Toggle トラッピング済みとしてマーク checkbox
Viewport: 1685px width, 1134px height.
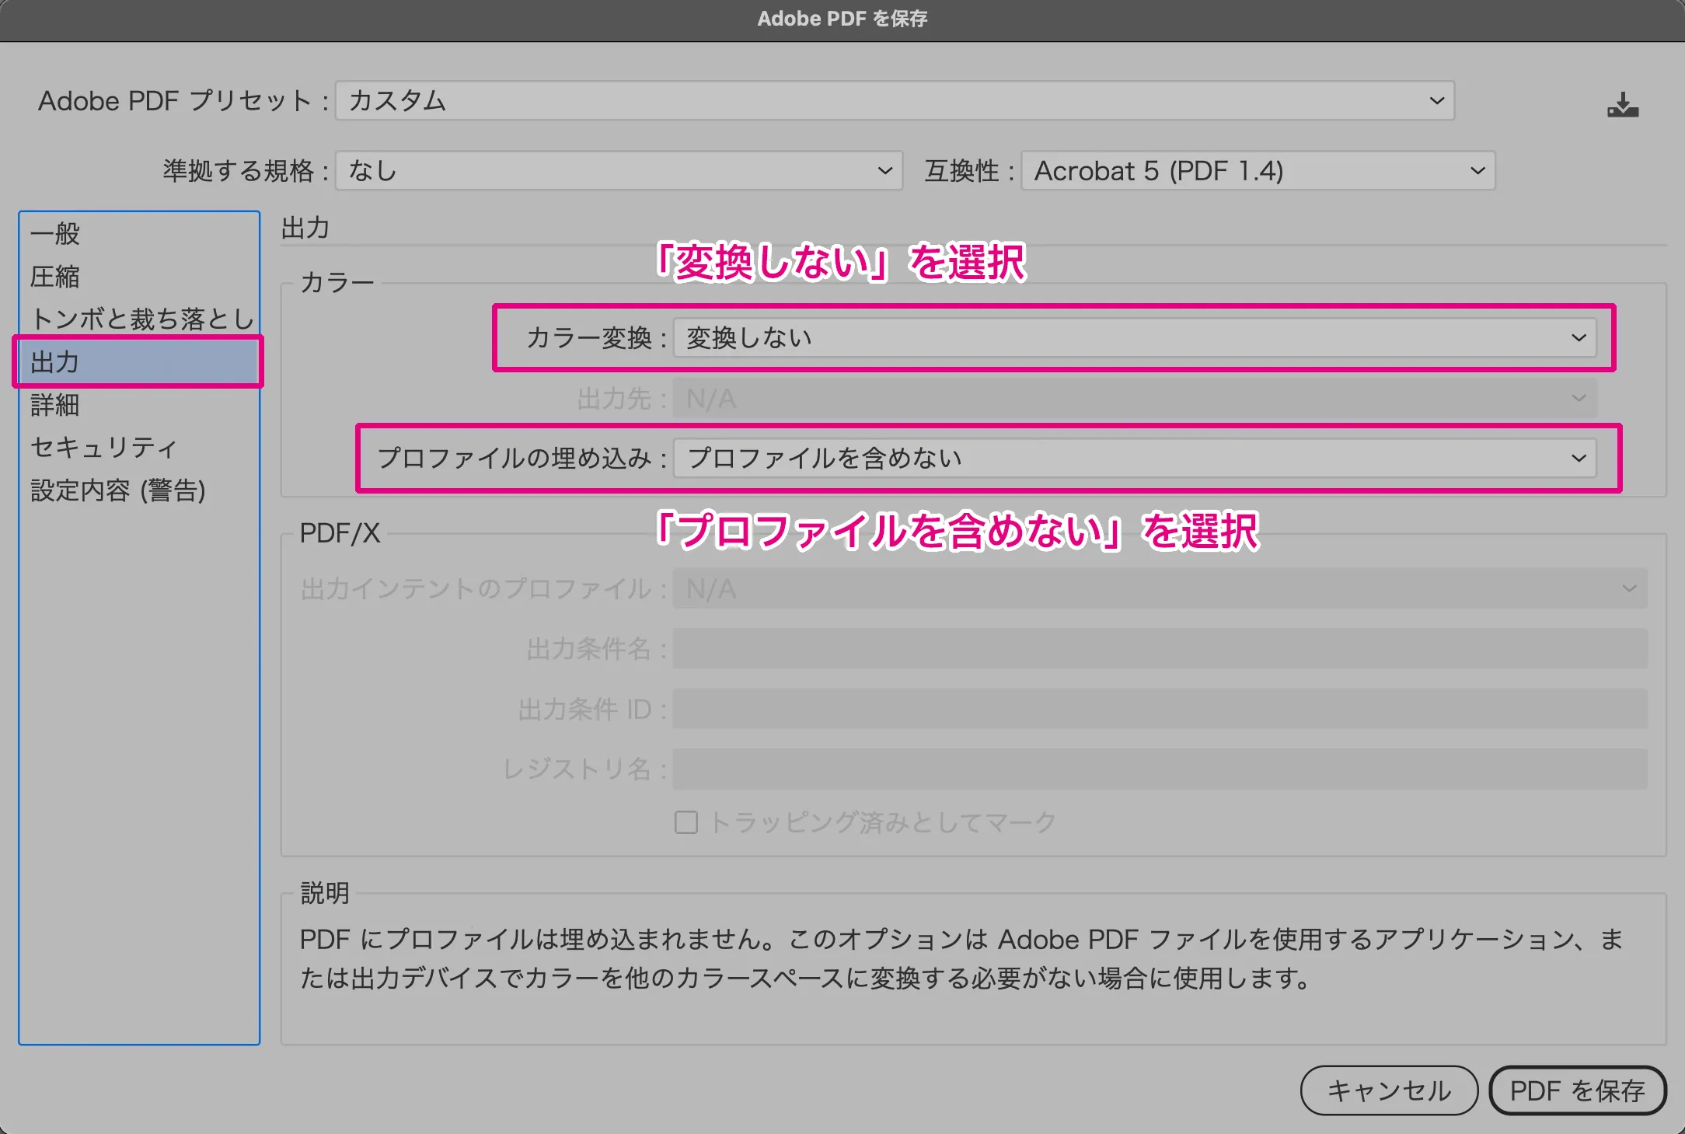click(x=686, y=822)
